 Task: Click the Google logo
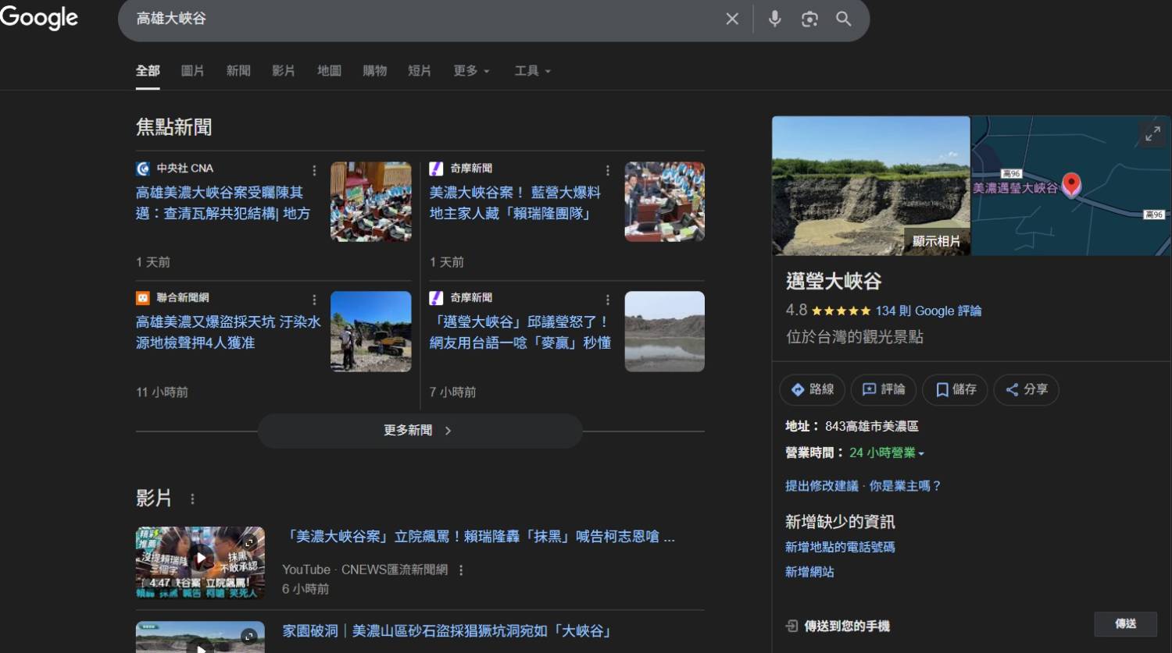coord(39,18)
